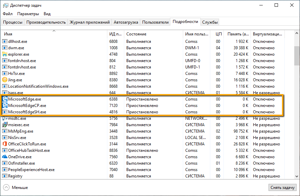
Task: Switch to the Службы tab
Action: pyautogui.click(x=210, y=21)
